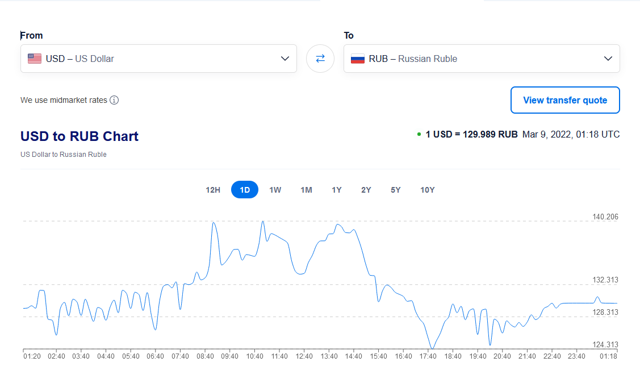Click the green live rate dot
Image resolution: width=640 pixels, height=370 pixels.
[x=419, y=135]
